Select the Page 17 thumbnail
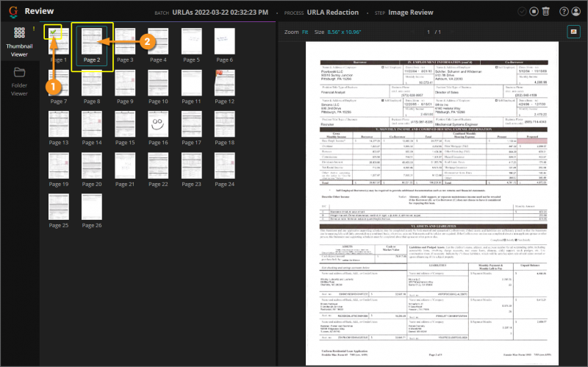Image resolution: width=588 pixels, height=367 pixels. tap(191, 124)
